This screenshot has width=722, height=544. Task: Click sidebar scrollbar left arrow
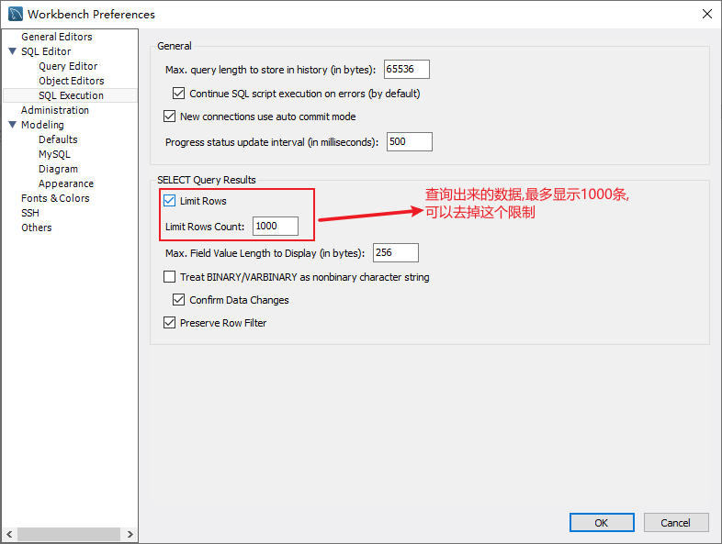tap(9, 534)
